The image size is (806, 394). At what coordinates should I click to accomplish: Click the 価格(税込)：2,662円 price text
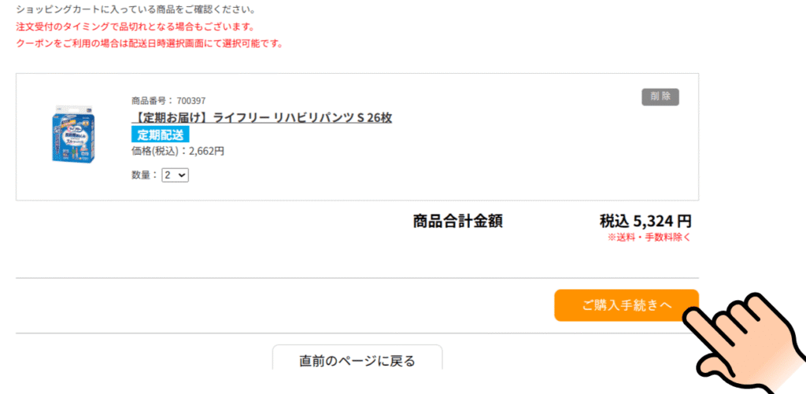pyautogui.click(x=178, y=151)
